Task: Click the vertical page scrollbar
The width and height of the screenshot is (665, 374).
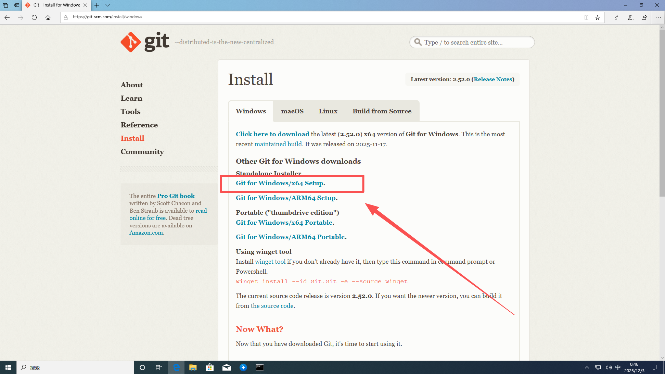Action: coord(662,113)
